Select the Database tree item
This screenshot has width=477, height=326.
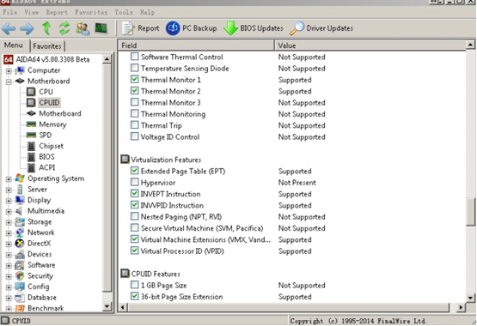42,298
